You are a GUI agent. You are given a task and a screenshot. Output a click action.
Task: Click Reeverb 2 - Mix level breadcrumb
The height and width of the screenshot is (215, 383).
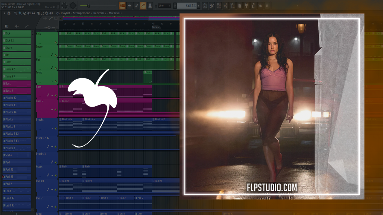[107, 13]
